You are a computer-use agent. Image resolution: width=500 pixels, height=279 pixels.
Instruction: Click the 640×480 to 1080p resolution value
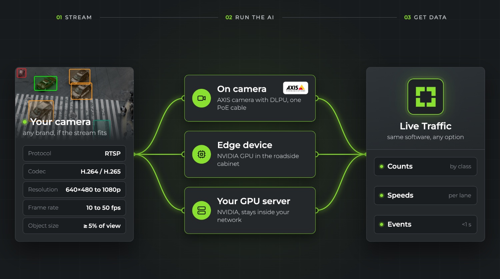(93, 190)
